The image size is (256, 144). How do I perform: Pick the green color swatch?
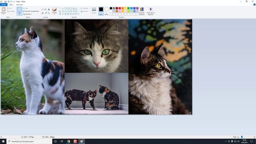[x=128, y=8]
